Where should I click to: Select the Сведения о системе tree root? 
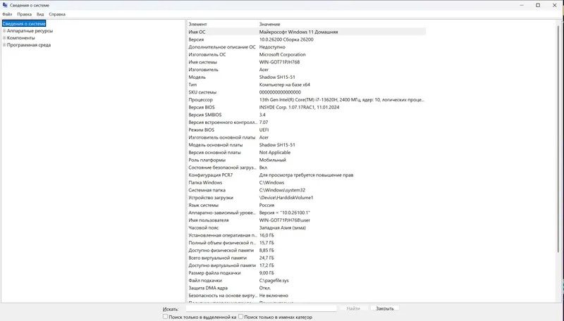coord(24,24)
